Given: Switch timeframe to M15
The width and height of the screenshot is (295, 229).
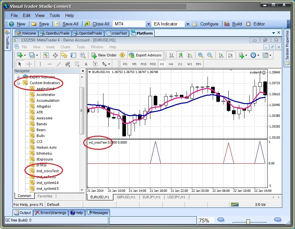Looking at the screenshot, I should (143, 64).
